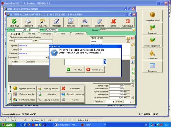Click the Messaggio toolbar icon

[x=57, y=22]
